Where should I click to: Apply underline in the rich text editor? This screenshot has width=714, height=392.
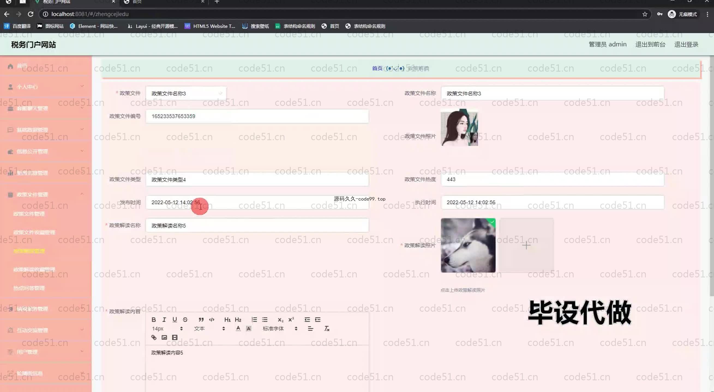pos(175,320)
